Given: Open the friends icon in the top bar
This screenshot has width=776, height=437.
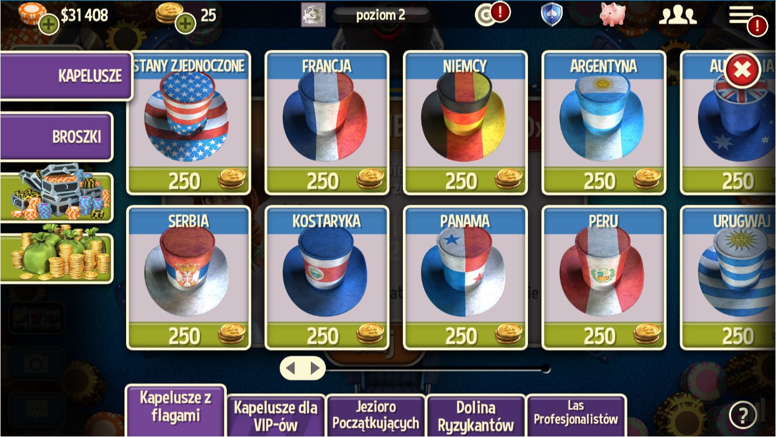Looking at the screenshot, I should coord(677,15).
